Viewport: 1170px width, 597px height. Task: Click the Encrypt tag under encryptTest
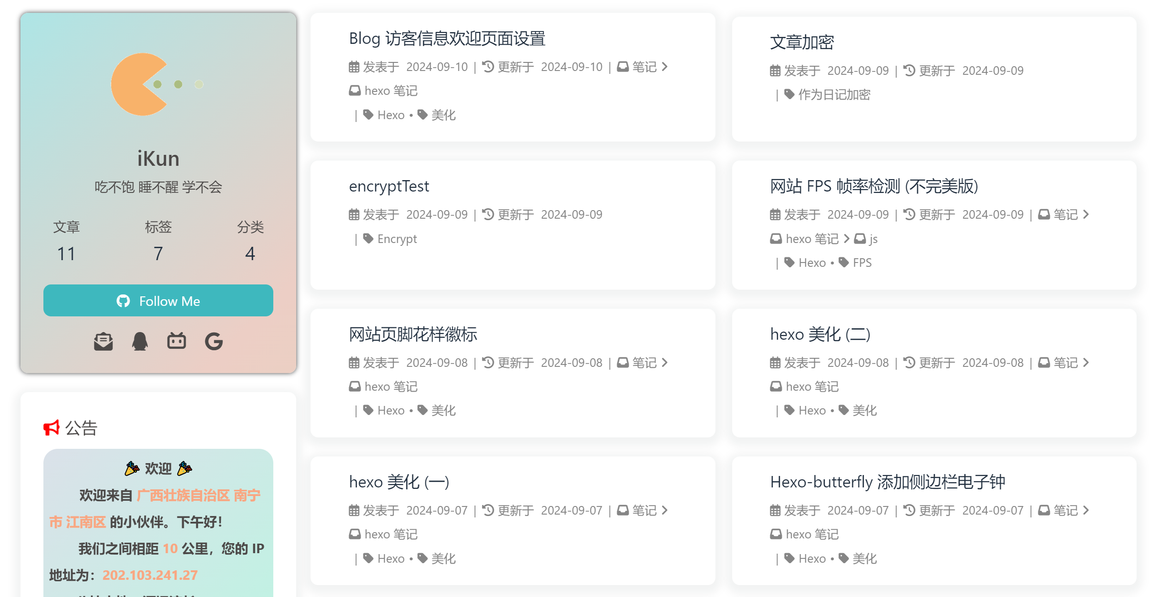tap(397, 239)
